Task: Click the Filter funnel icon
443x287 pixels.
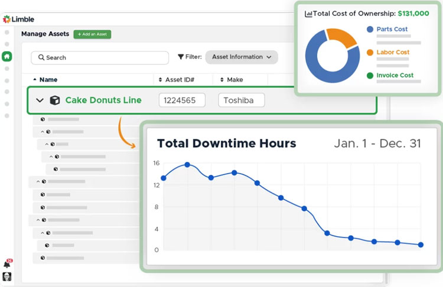Action: [x=181, y=57]
